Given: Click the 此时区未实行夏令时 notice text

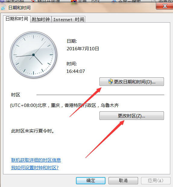Looking at the screenshot, I should point(33,131).
